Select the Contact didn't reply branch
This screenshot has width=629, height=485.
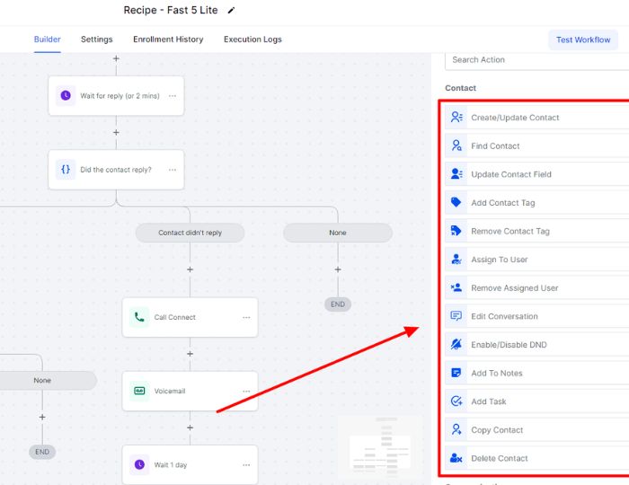coord(190,233)
